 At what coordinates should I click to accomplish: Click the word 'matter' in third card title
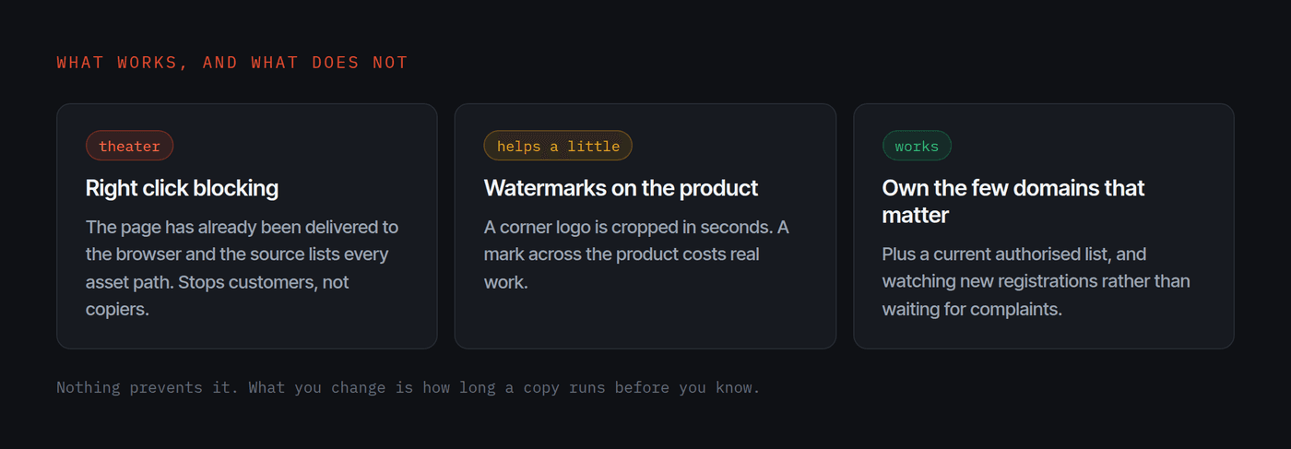tap(915, 216)
